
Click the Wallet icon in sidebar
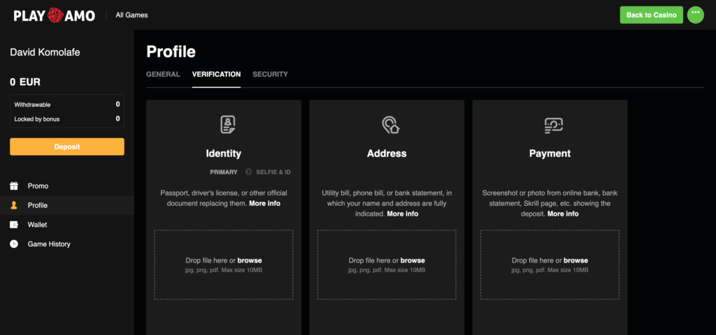click(x=14, y=225)
